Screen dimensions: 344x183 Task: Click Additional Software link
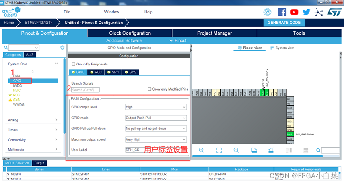coord(124,40)
